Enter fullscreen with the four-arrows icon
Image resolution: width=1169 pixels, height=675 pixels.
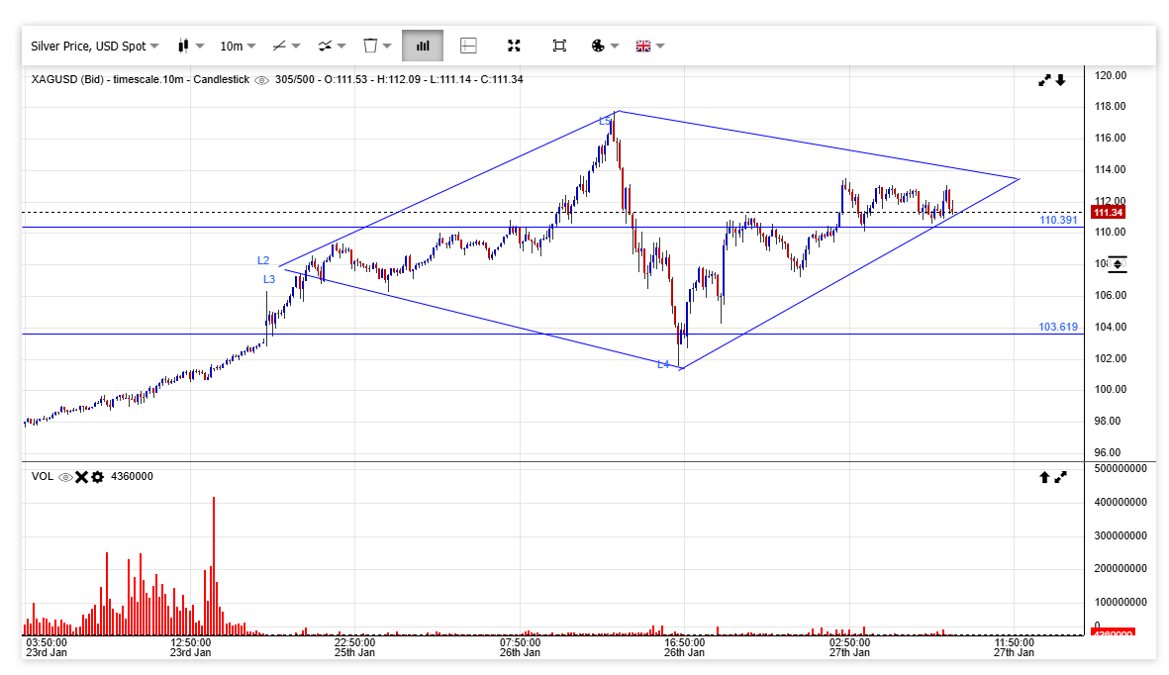514,46
